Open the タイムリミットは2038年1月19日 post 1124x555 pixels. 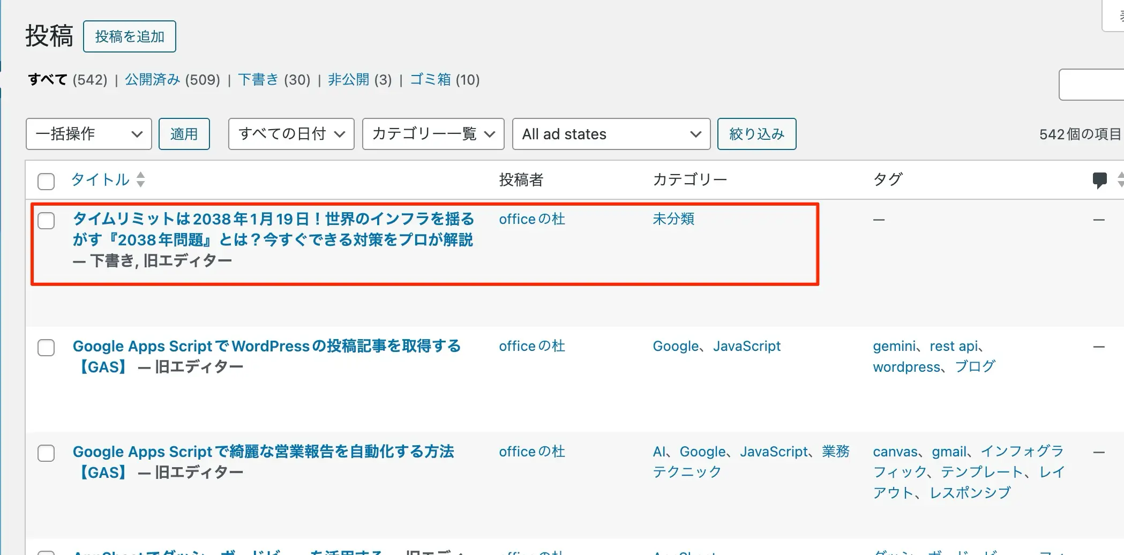(x=273, y=229)
